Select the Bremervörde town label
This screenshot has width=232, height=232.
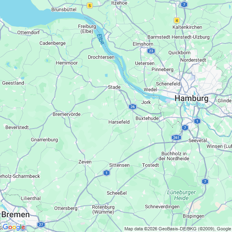pyautogui.click(x=67, y=114)
